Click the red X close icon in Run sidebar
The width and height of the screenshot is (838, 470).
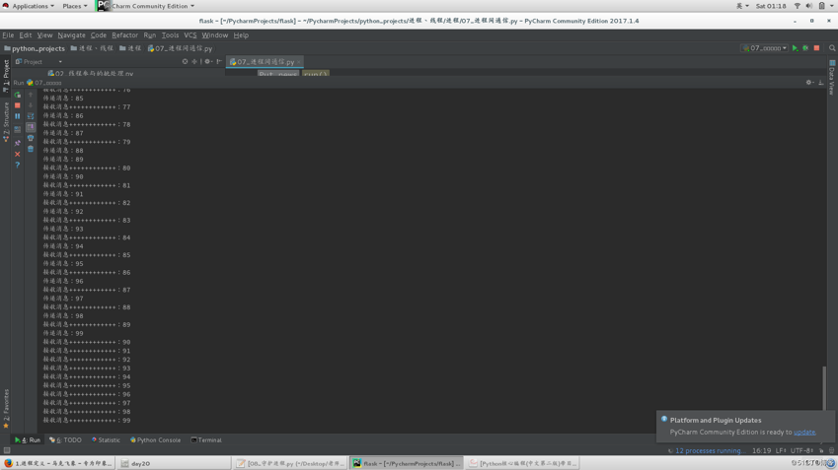pos(18,154)
